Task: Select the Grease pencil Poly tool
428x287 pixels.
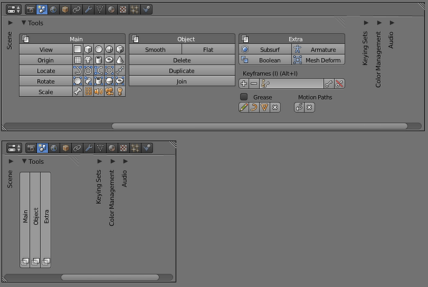Action: 264,107
